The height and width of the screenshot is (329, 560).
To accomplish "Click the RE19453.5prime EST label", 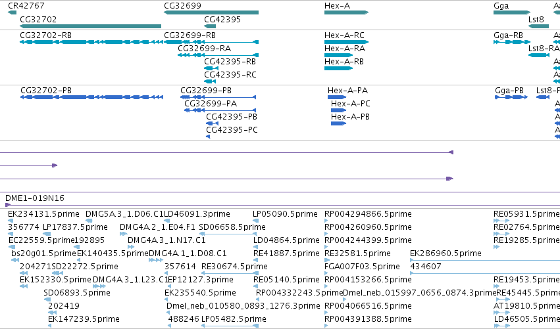I will coord(526,280).
